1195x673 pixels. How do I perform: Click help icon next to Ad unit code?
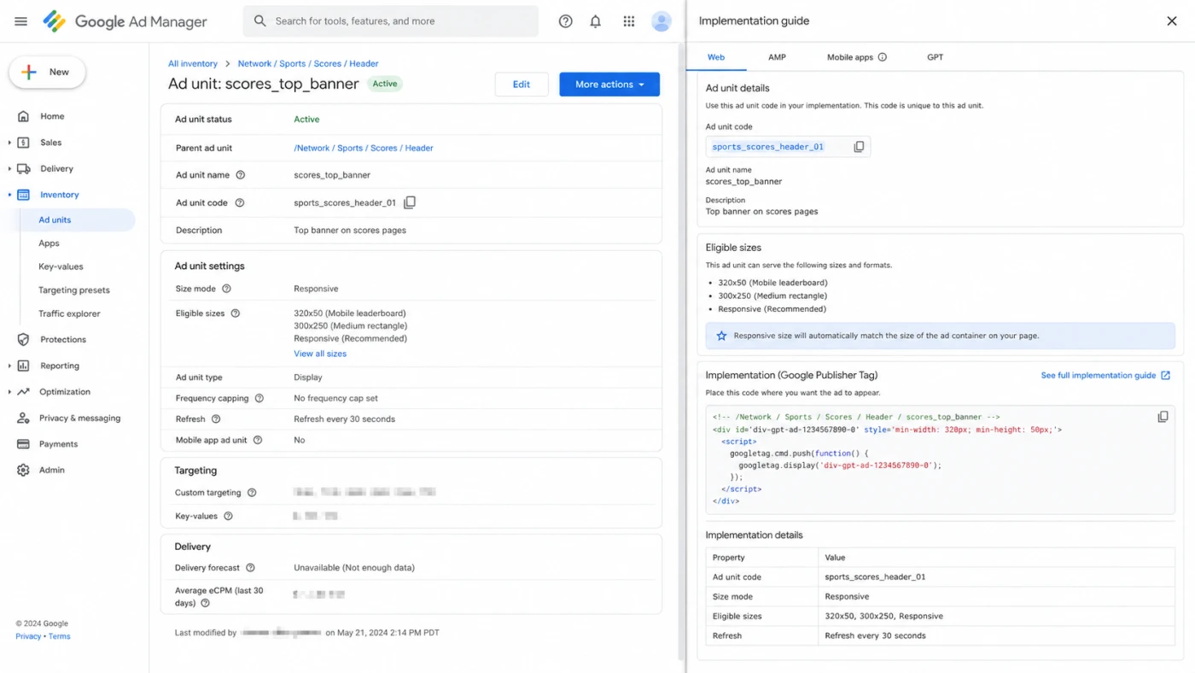240,202
